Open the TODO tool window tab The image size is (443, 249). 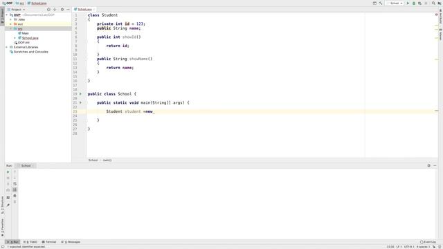(30, 242)
